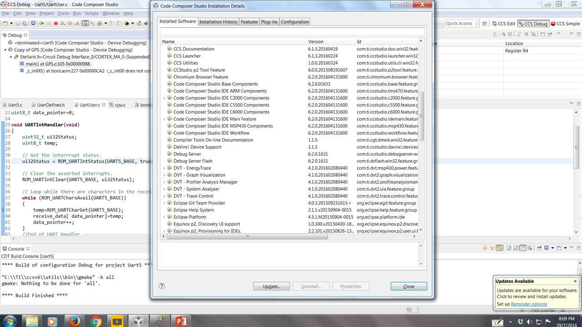The image size is (582, 327).
Task: Open Windows Explorer from the taskbar
Action: click(x=31, y=322)
